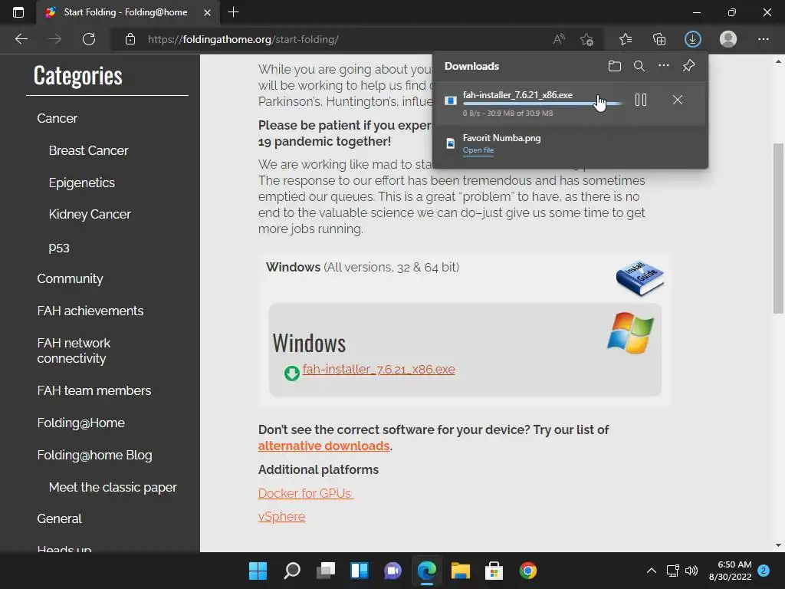Image resolution: width=785 pixels, height=589 pixels.
Task: Toggle the Downloads toolbar button
Action: pos(693,39)
